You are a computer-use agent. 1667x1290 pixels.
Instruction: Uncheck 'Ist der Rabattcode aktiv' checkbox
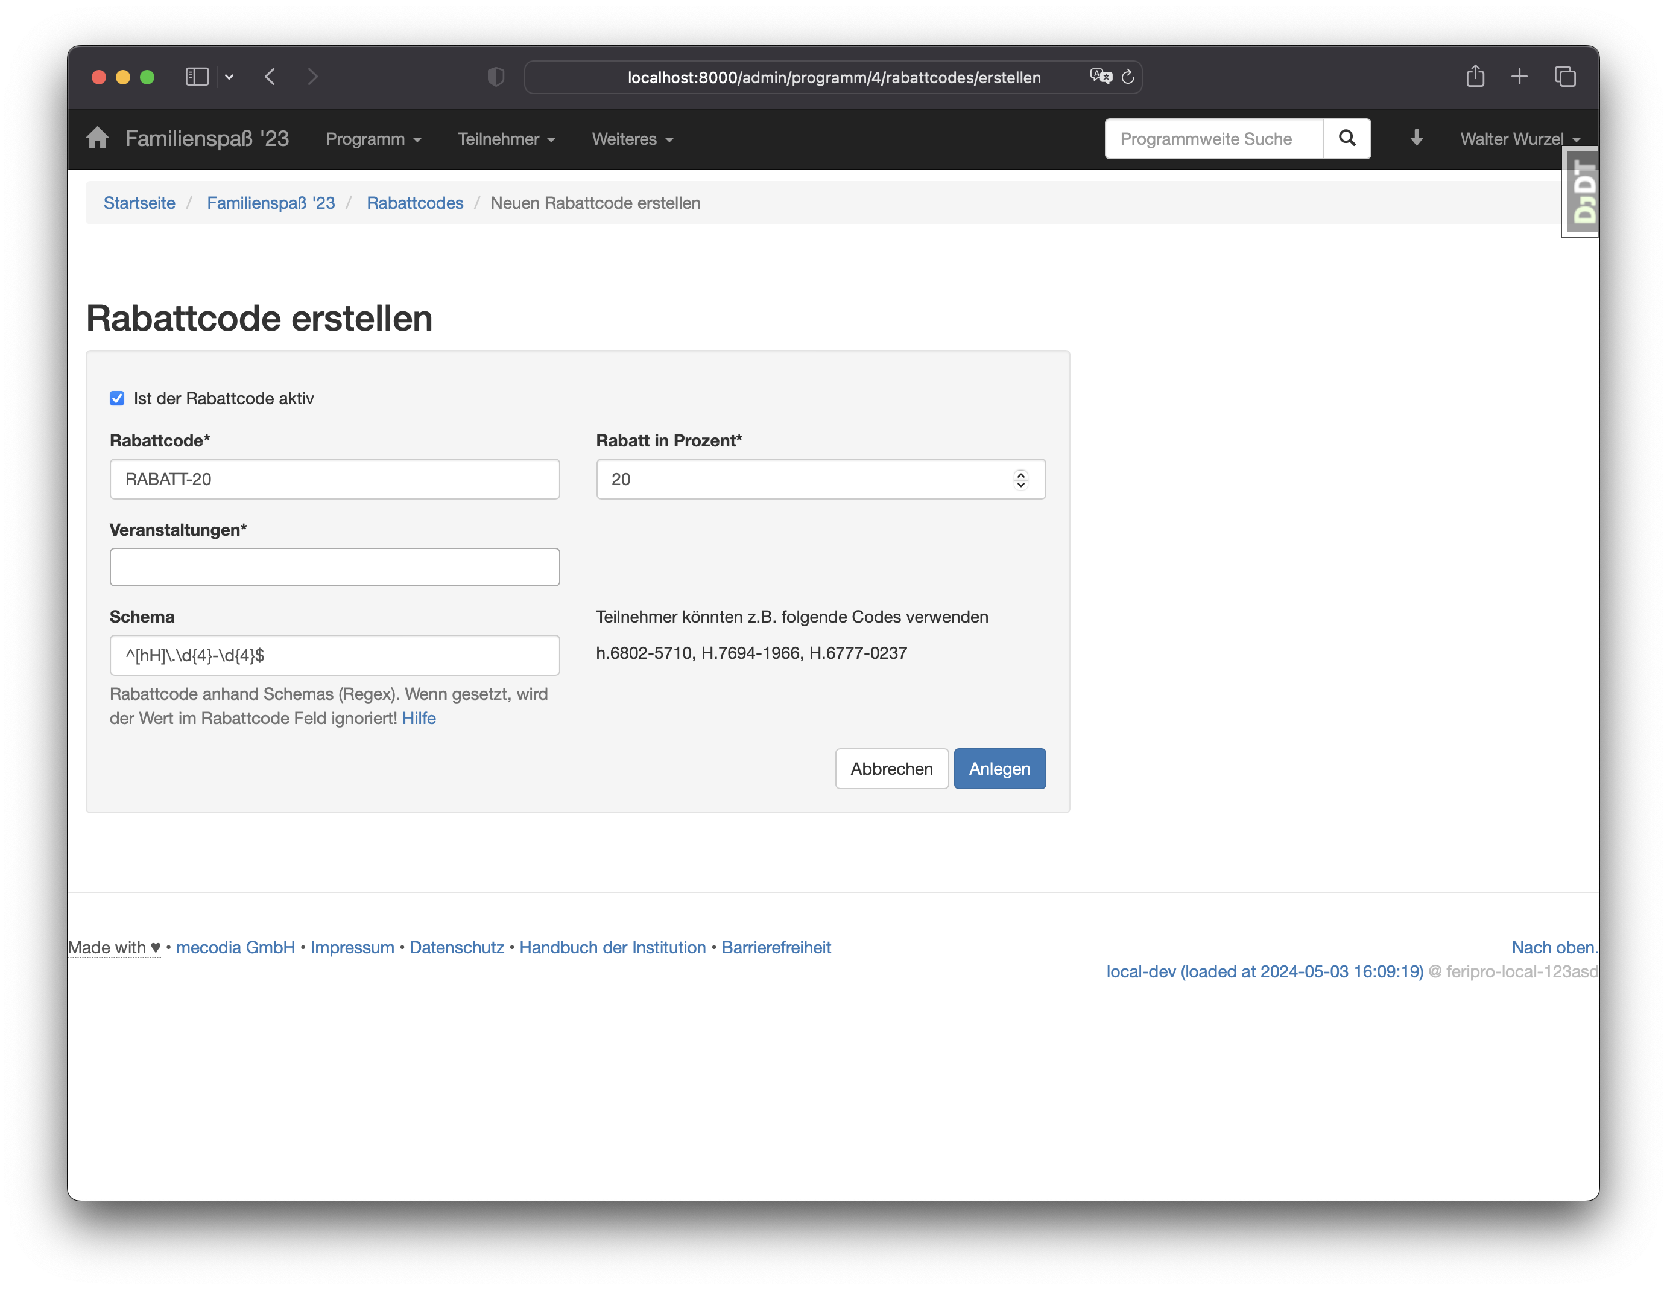pyautogui.click(x=117, y=399)
